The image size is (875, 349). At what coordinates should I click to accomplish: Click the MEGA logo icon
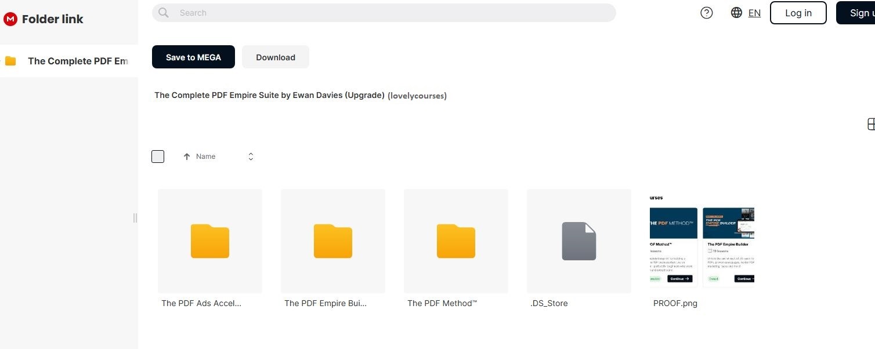(x=10, y=19)
